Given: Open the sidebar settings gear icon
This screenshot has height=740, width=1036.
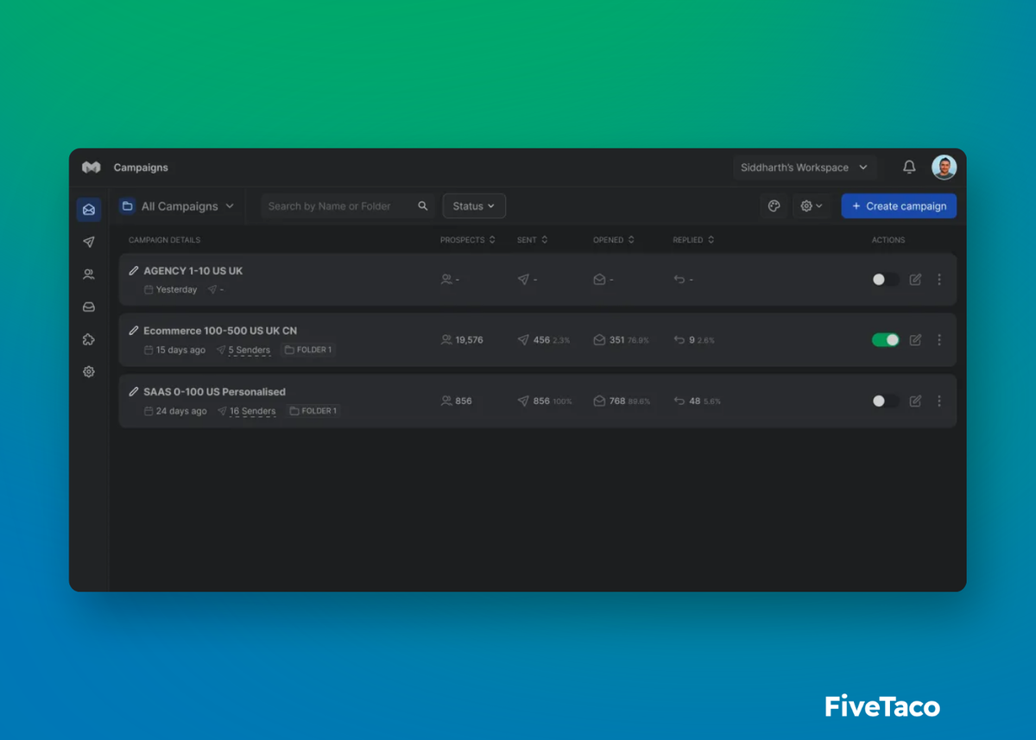Looking at the screenshot, I should click(88, 372).
